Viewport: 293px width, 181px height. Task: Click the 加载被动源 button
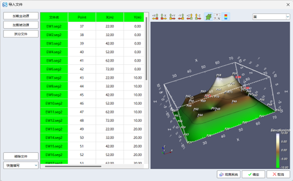tap(21, 25)
